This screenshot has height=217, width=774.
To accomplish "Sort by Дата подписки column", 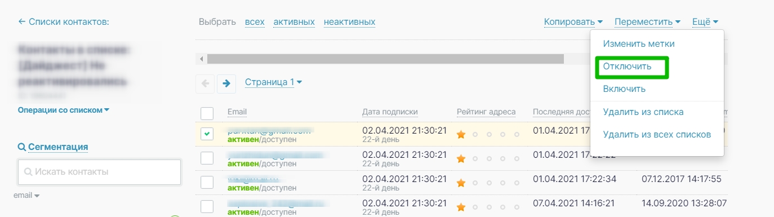I will [390, 112].
